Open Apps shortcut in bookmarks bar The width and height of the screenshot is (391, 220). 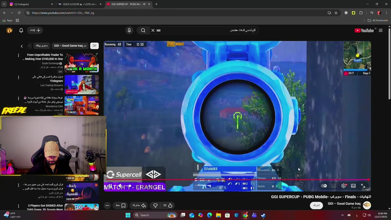[x=7, y=20]
